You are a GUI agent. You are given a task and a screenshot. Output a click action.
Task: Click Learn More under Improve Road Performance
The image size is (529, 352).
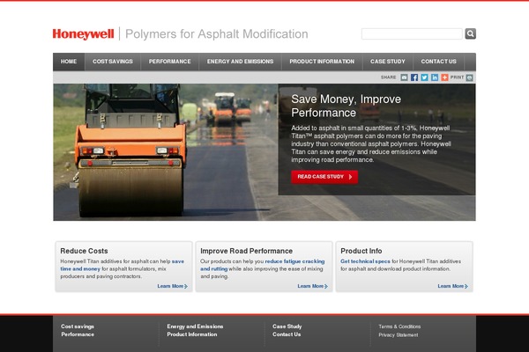(x=312, y=286)
